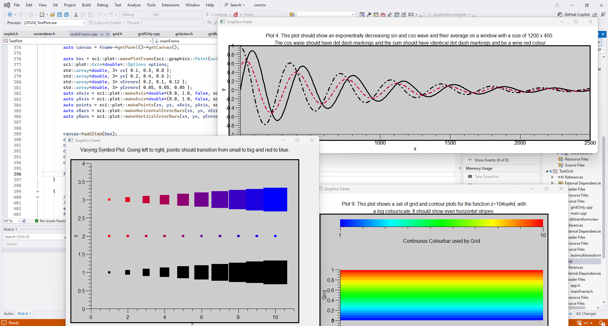Open the Debug configuration dropdown
This screenshot has width=608, height=326.
click(136, 15)
